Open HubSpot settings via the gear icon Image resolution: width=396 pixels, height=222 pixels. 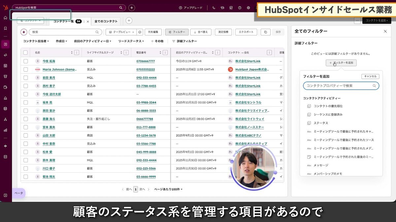248,8
